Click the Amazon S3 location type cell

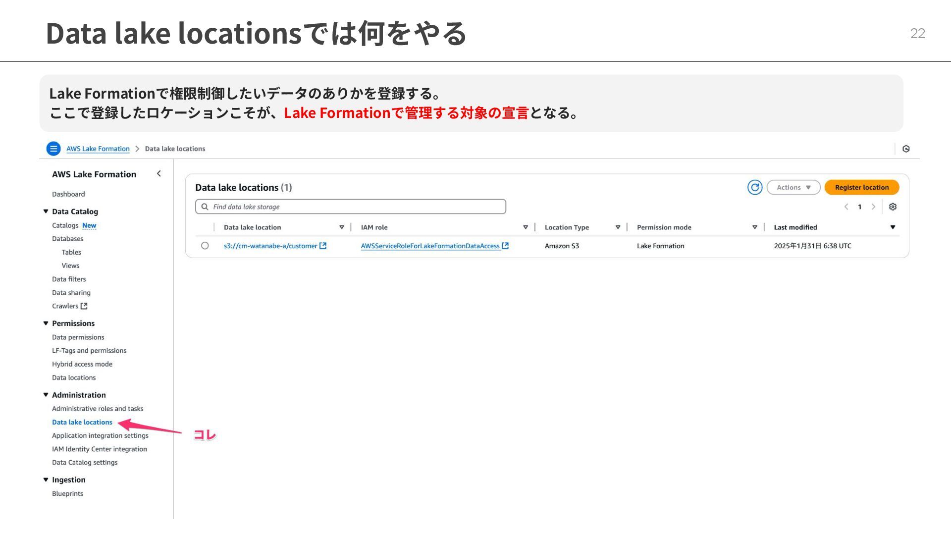click(562, 246)
